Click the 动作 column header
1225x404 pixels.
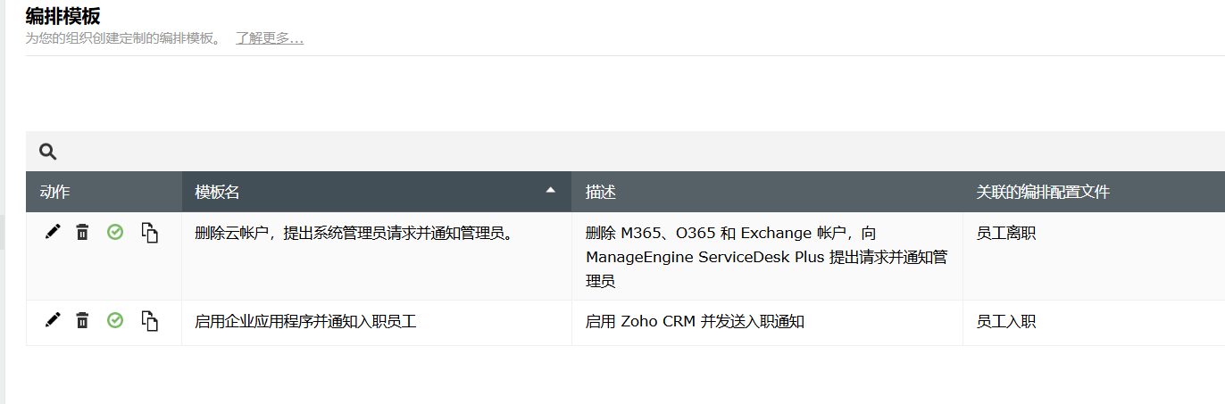55,192
